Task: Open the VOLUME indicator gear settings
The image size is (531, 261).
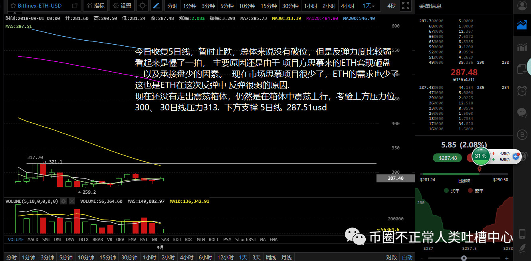Action: (x=63, y=201)
